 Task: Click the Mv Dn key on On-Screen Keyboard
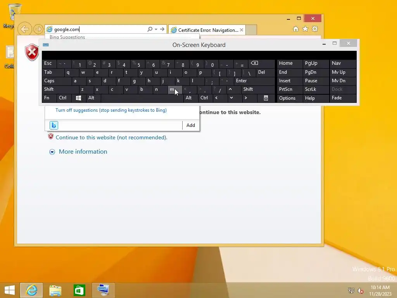pyautogui.click(x=343, y=81)
